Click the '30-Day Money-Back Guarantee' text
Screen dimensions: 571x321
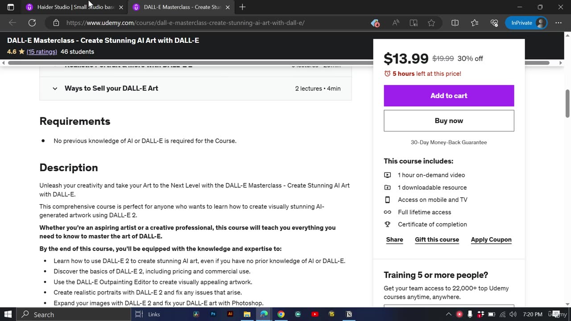[x=449, y=142]
